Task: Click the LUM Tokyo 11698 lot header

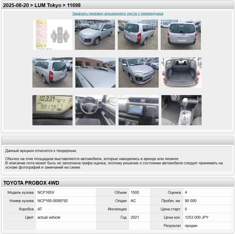Action: [42, 5]
